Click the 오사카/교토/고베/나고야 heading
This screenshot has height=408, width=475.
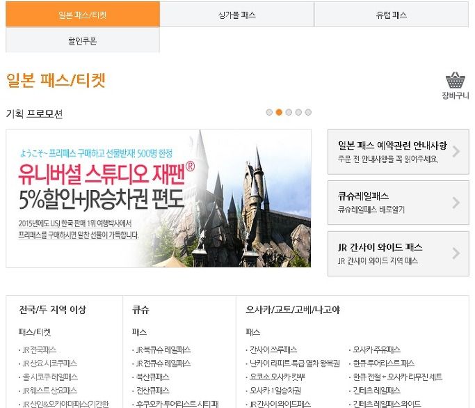click(x=293, y=310)
